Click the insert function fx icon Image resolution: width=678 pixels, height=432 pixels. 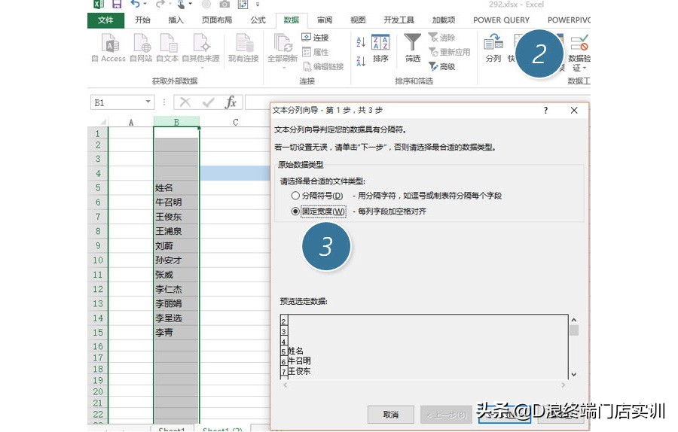tap(231, 102)
